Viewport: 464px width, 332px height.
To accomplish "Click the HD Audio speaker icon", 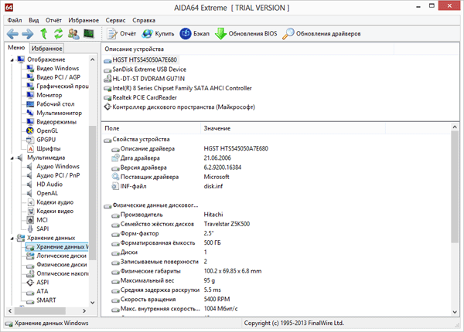I will pos(30,185).
